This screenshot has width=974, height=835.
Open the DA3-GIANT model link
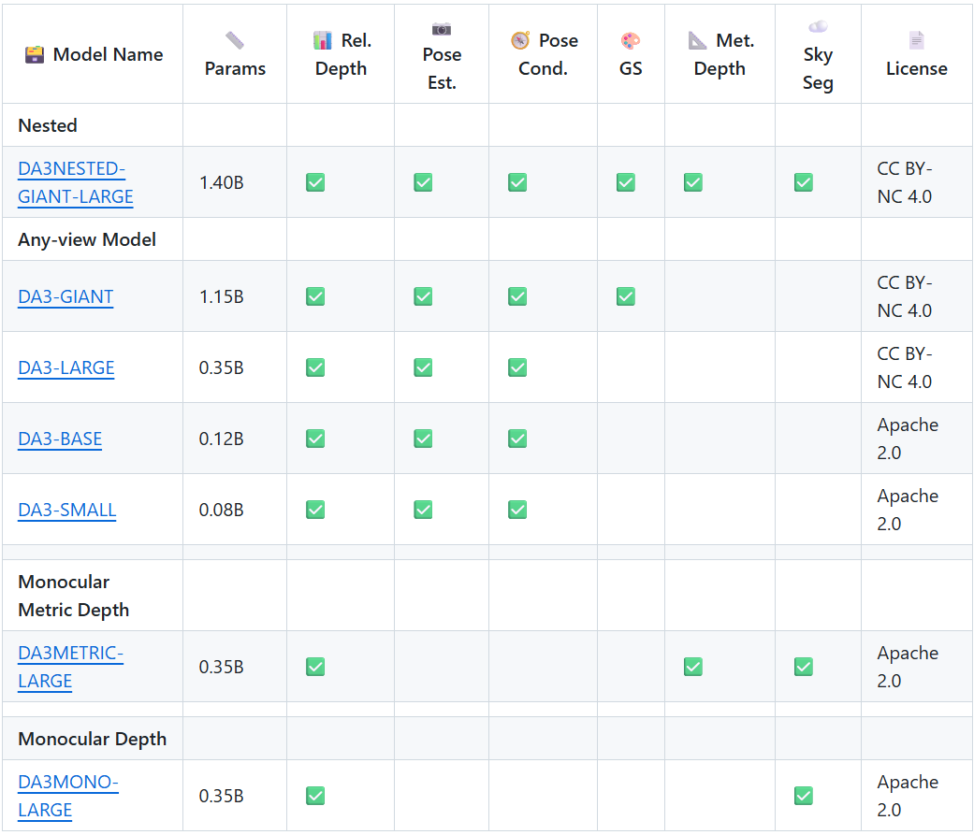[x=65, y=296]
